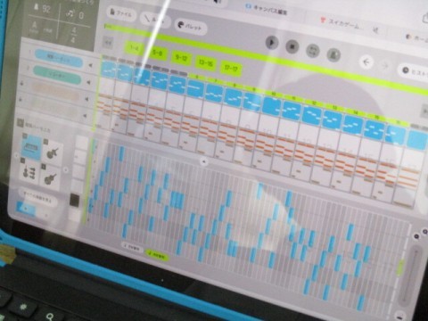Open the ファイル file menu
This screenshot has width=428, height=321.
coord(121,13)
